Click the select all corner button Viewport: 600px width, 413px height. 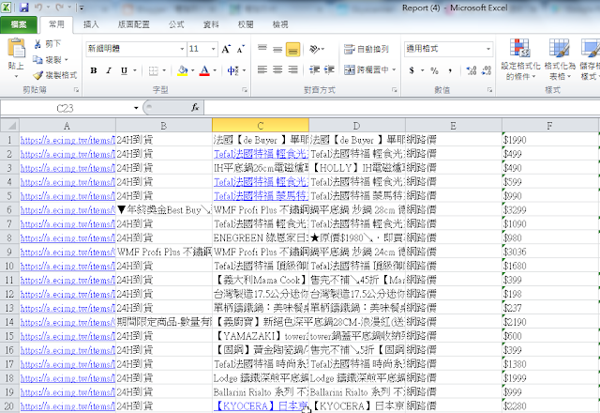10,126
